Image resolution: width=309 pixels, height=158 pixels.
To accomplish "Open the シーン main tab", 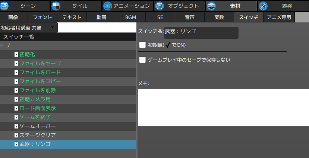I will (x=25, y=6).
